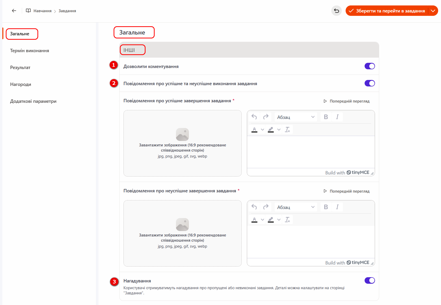Viewport: 441px width, 305px height.
Task: Open the Абзац dropdown in the success editor
Action: coord(296,117)
